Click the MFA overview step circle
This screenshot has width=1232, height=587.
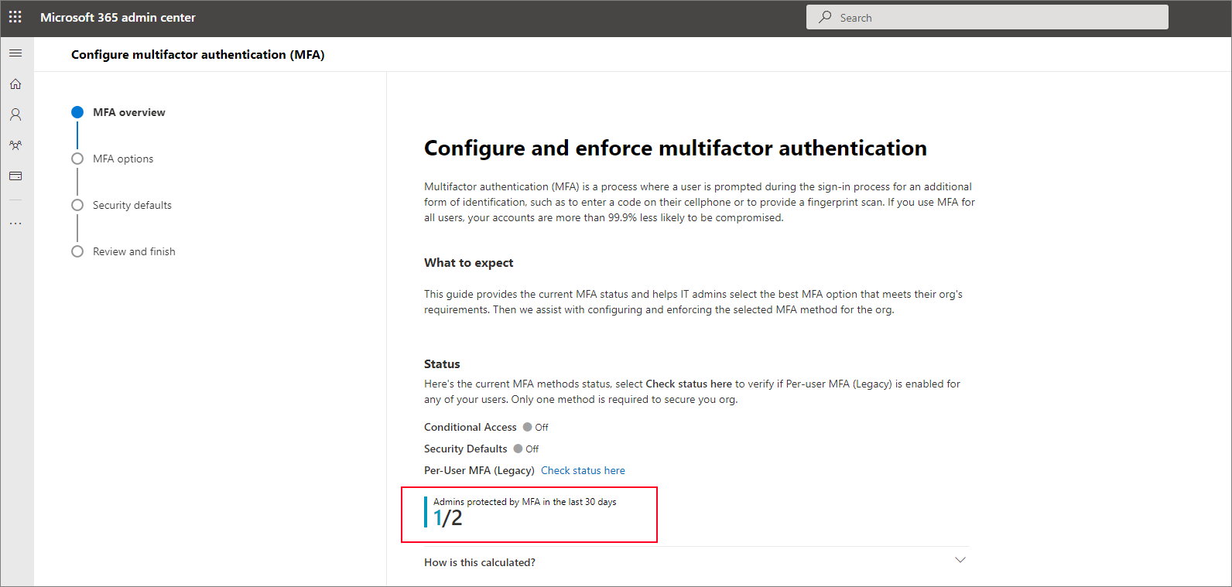tap(77, 112)
